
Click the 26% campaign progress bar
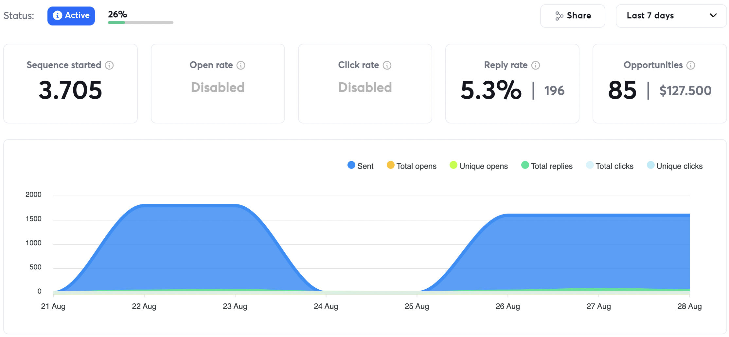tap(140, 23)
